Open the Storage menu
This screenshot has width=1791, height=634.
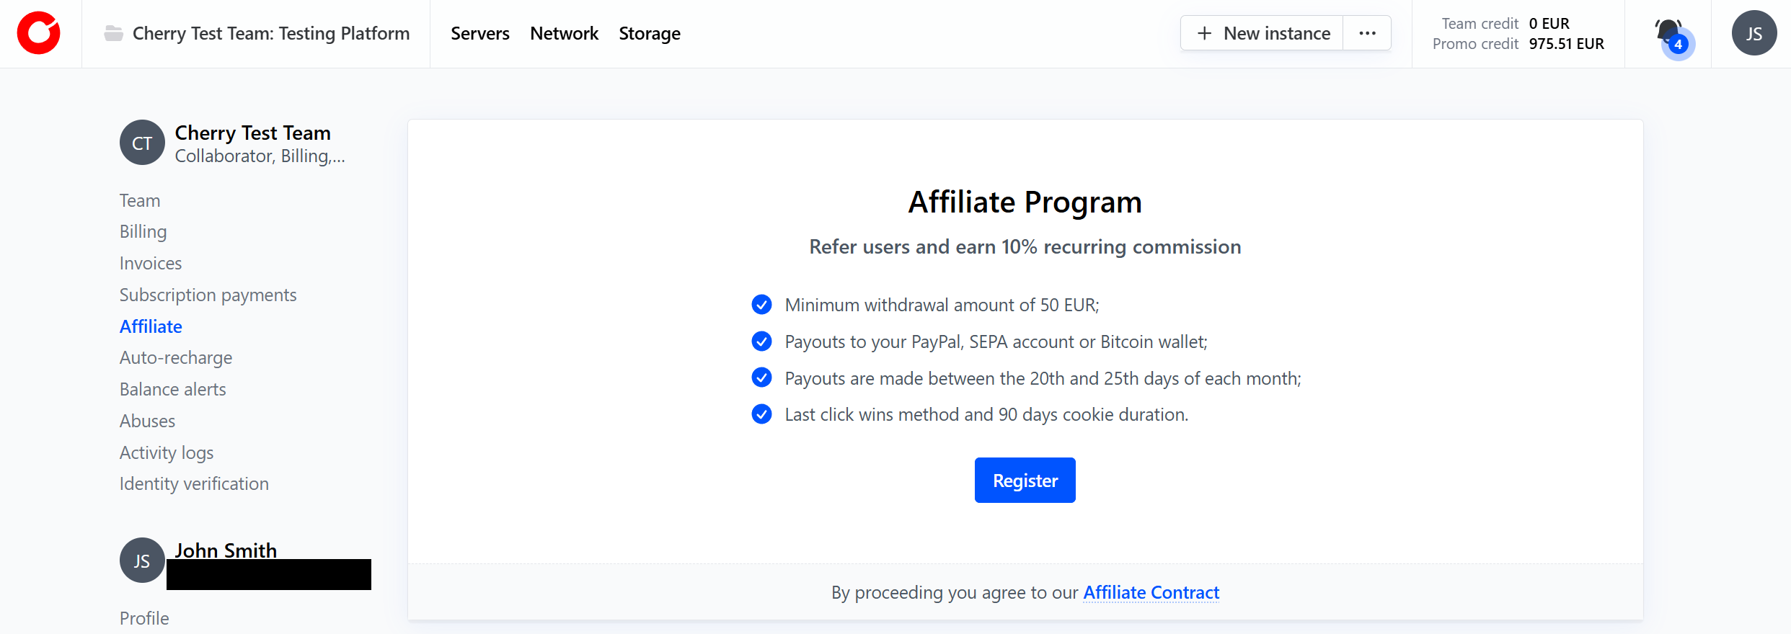pyautogui.click(x=649, y=33)
